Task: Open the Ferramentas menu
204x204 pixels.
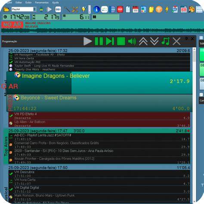Action: 42,3
